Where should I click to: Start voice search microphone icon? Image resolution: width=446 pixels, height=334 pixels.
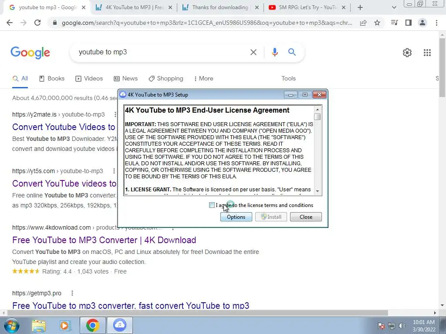[x=274, y=52]
